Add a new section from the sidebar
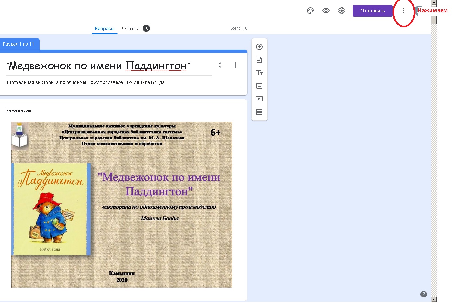This screenshot has height=303, width=462. coord(259,112)
